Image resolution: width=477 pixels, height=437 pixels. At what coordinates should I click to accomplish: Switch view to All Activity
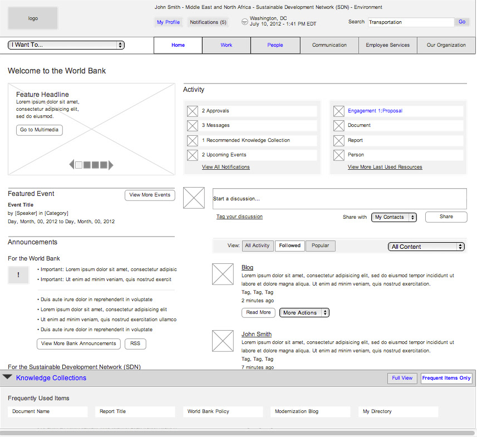(257, 245)
